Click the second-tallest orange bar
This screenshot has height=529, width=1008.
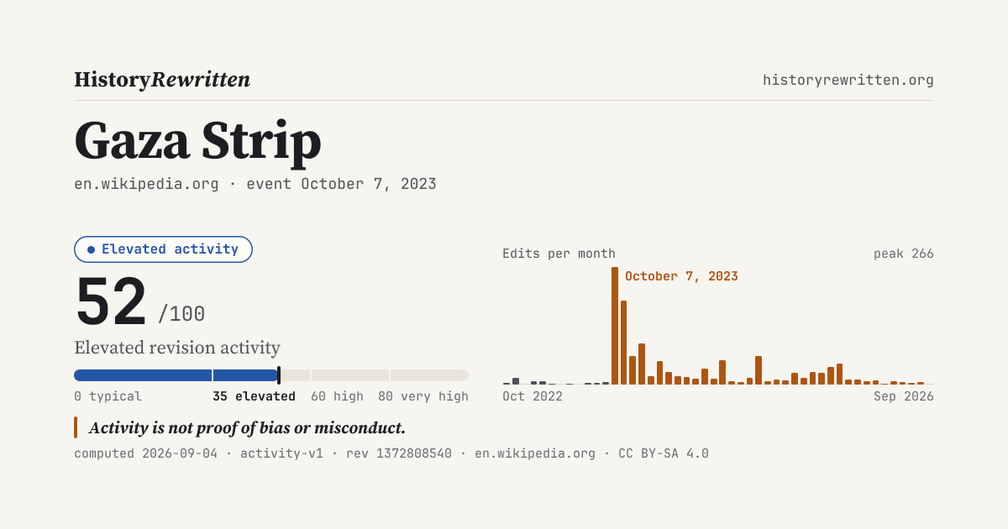click(x=623, y=343)
